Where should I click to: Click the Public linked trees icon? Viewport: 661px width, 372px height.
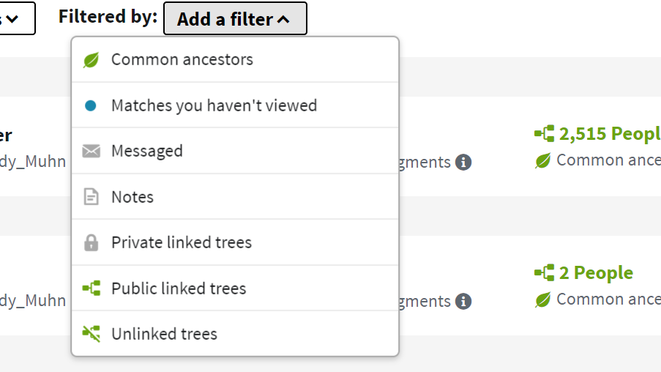pyautogui.click(x=91, y=289)
